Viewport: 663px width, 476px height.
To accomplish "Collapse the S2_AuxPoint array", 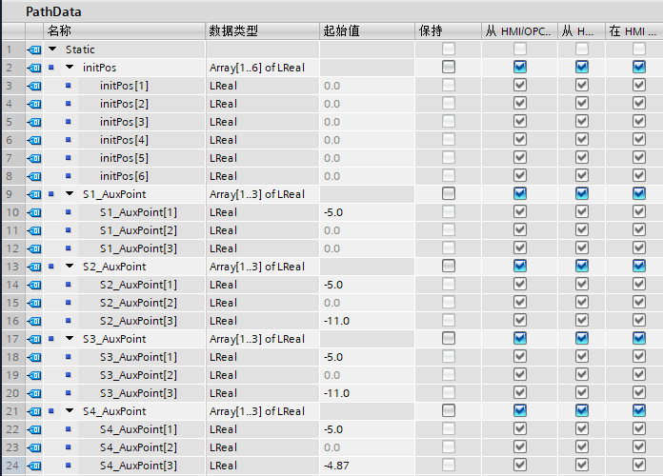I will [70, 267].
